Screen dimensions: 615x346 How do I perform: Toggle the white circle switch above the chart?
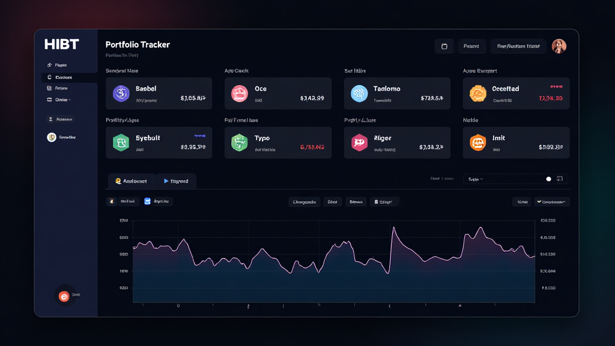548,179
